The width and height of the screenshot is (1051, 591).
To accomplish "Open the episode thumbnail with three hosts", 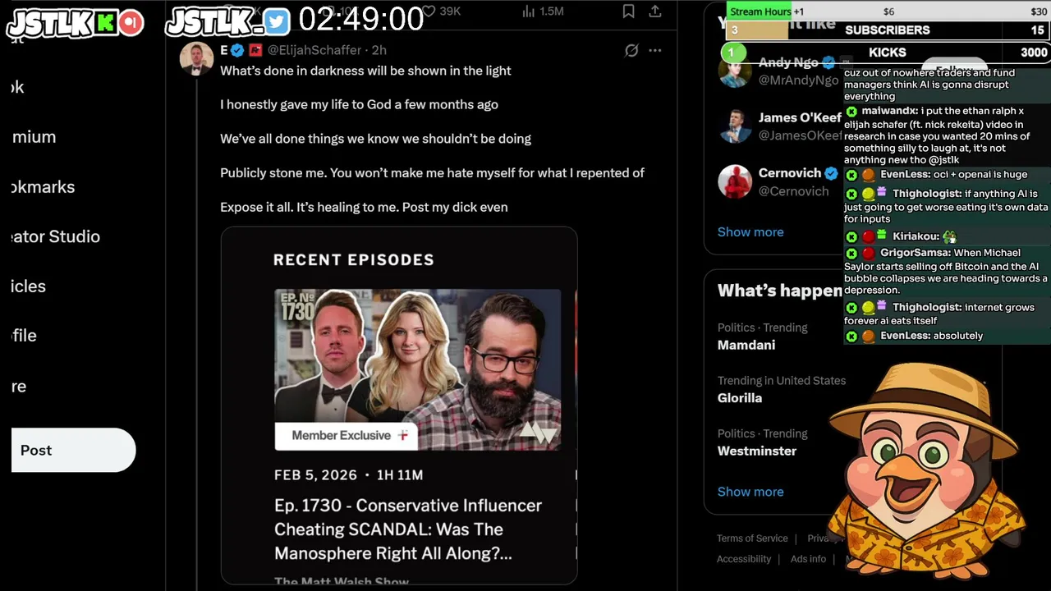I will click(418, 369).
